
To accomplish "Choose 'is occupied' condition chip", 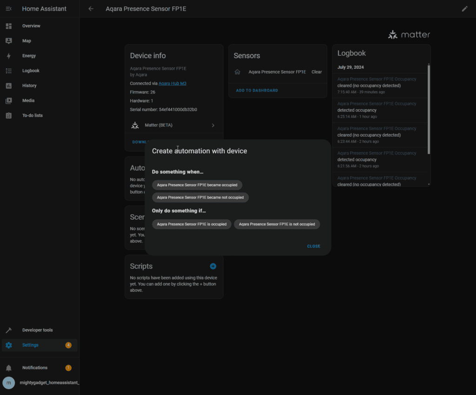I will click(x=192, y=224).
